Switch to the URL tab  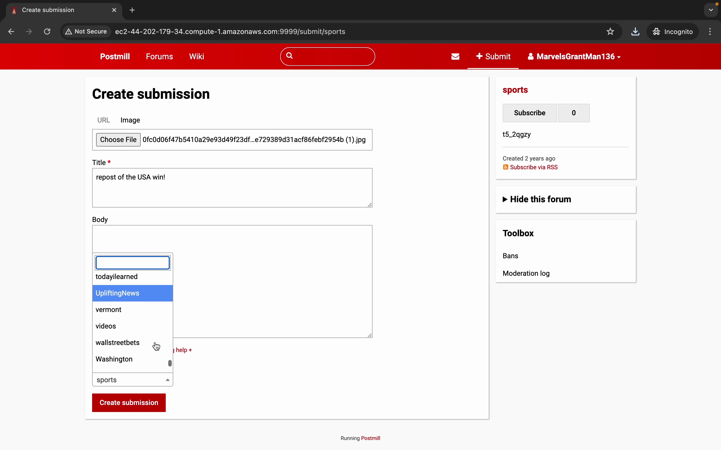pyautogui.click(x=103, y=120)
